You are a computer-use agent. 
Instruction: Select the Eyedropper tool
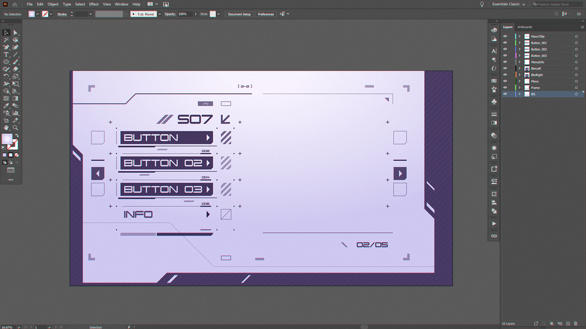click(6, 105)
